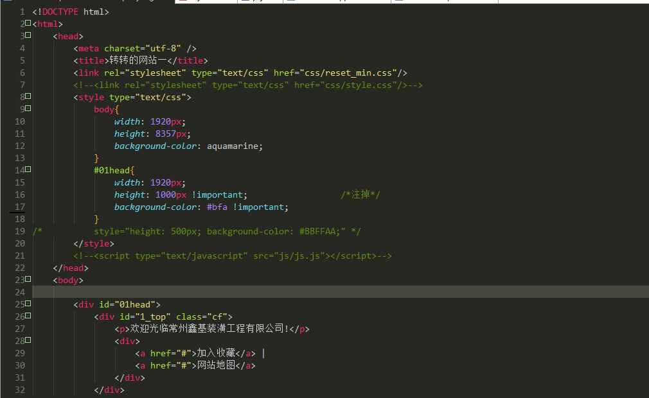649x398 pixels.
Task: Collapse the html tag fold on line 2
Action: click(28, 23)
